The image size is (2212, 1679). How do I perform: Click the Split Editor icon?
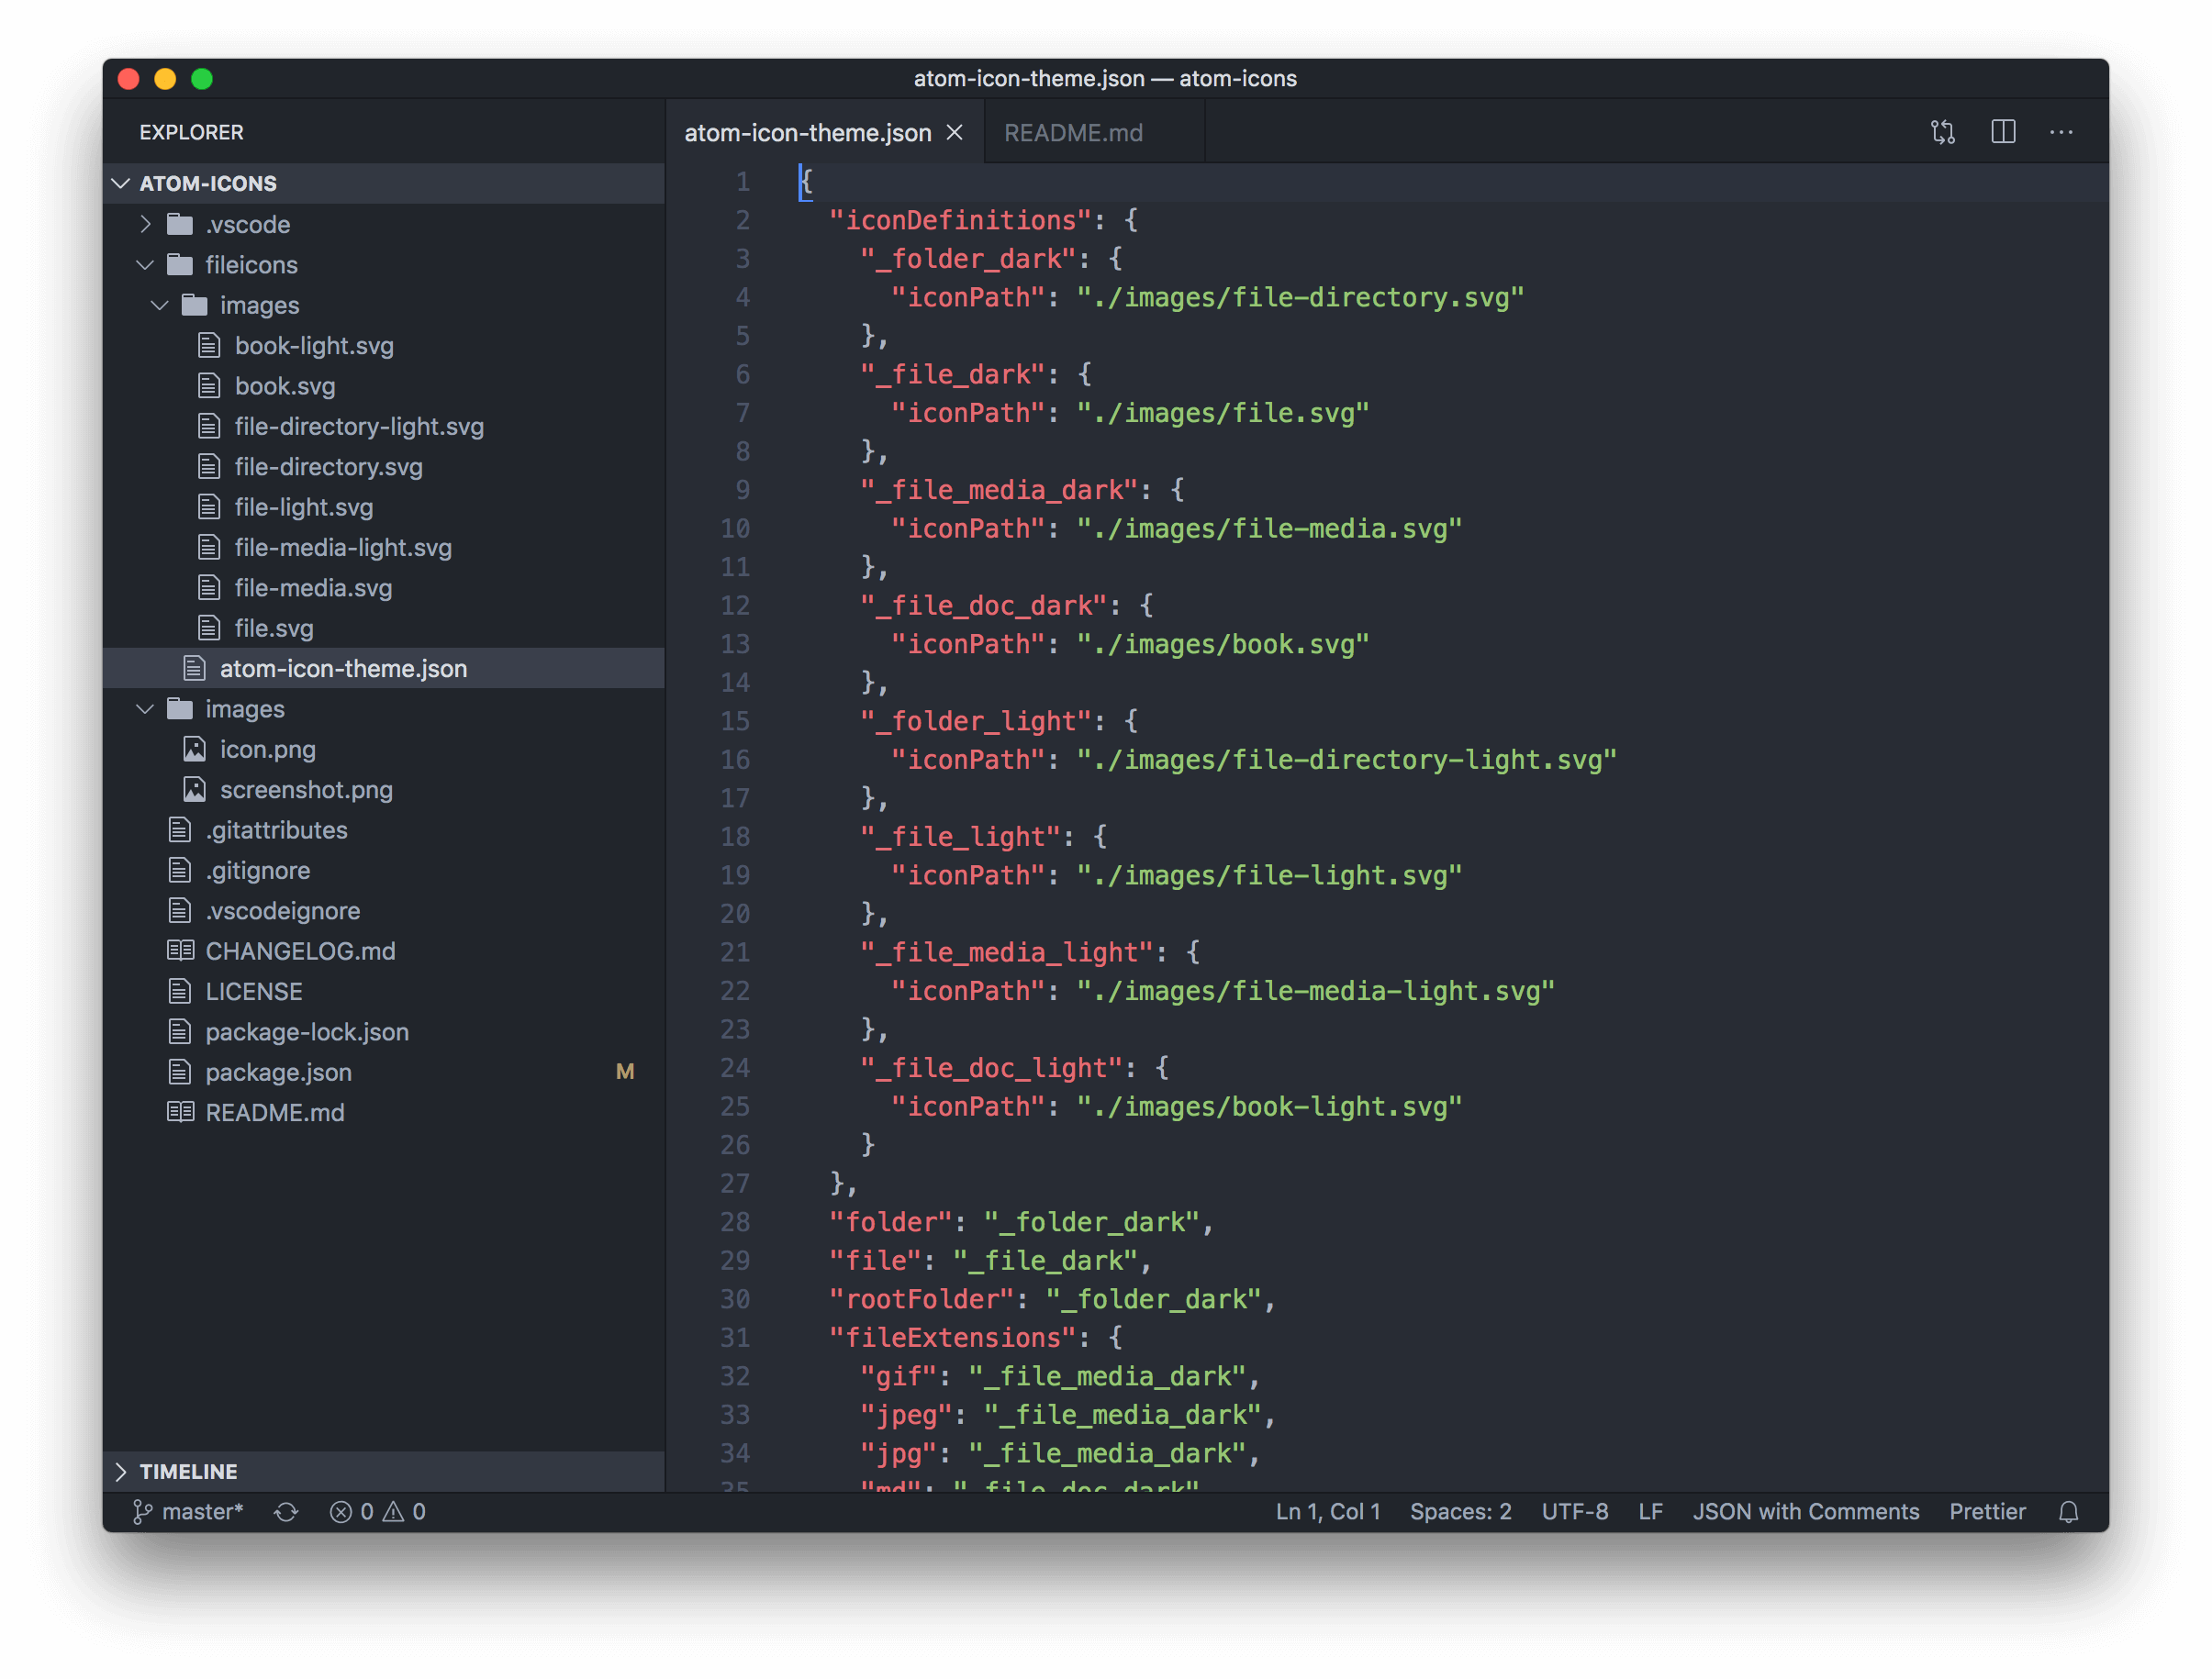pos(2003,132)
